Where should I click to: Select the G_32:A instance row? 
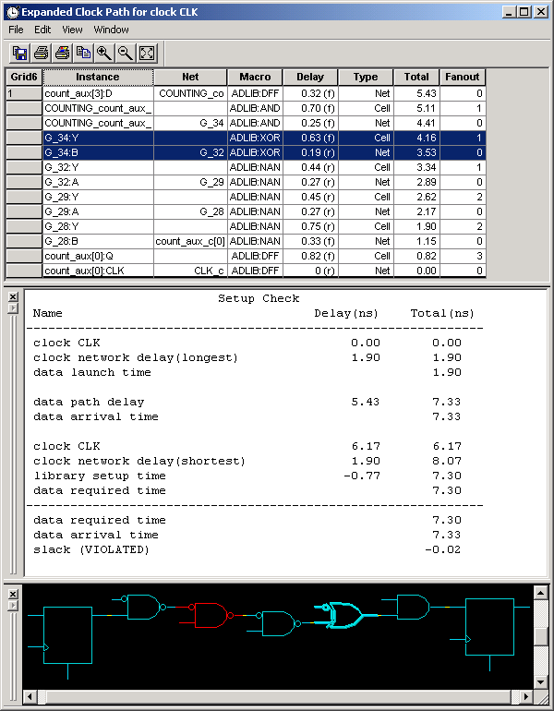coord(246,182)
